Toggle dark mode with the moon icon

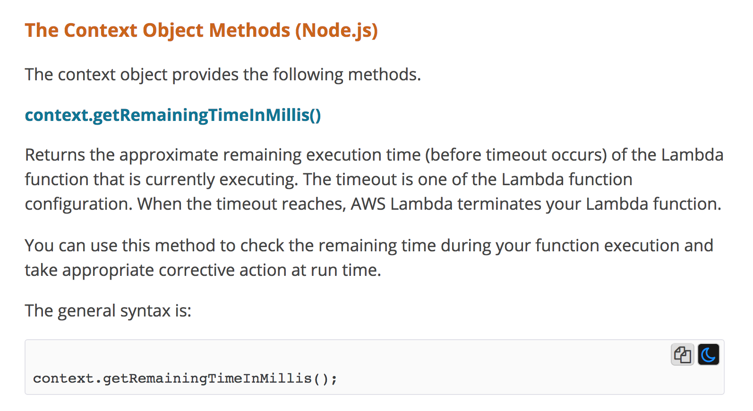point(708,355)
